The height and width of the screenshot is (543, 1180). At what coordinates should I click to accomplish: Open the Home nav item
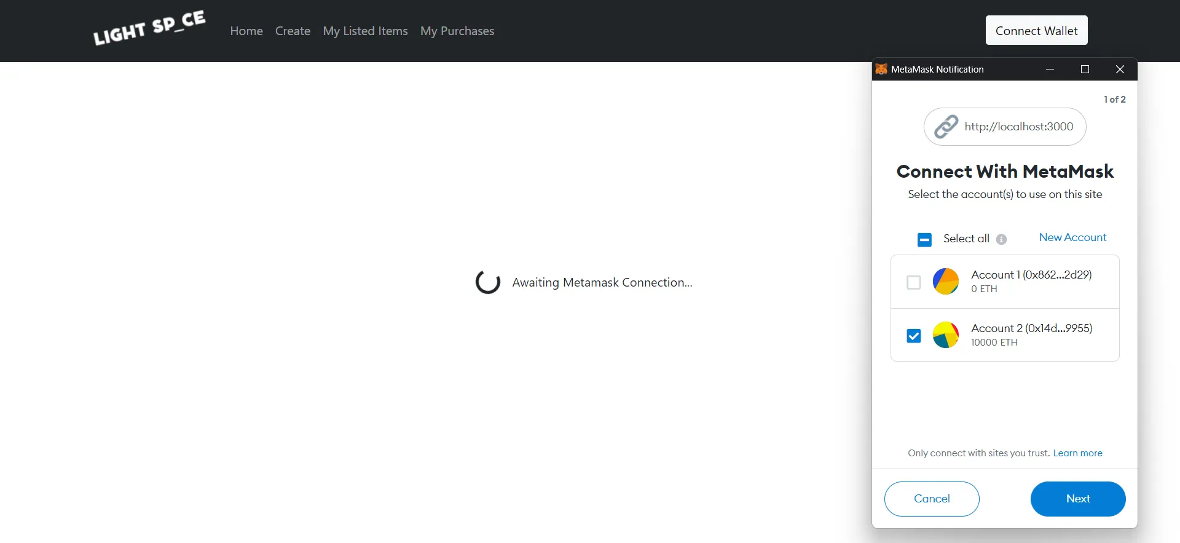246,31
